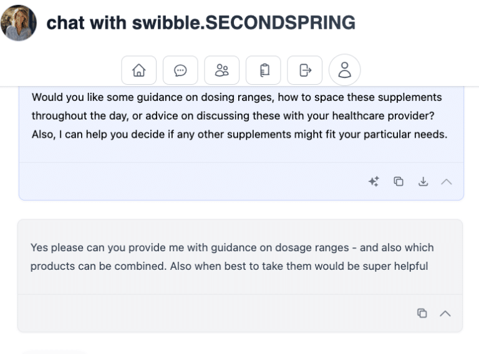Image resolution: width=479 pixels, height=354 pixels.
Task: Collapse the assistant's reply with the chevron
Action: click(x=446, y=181)
